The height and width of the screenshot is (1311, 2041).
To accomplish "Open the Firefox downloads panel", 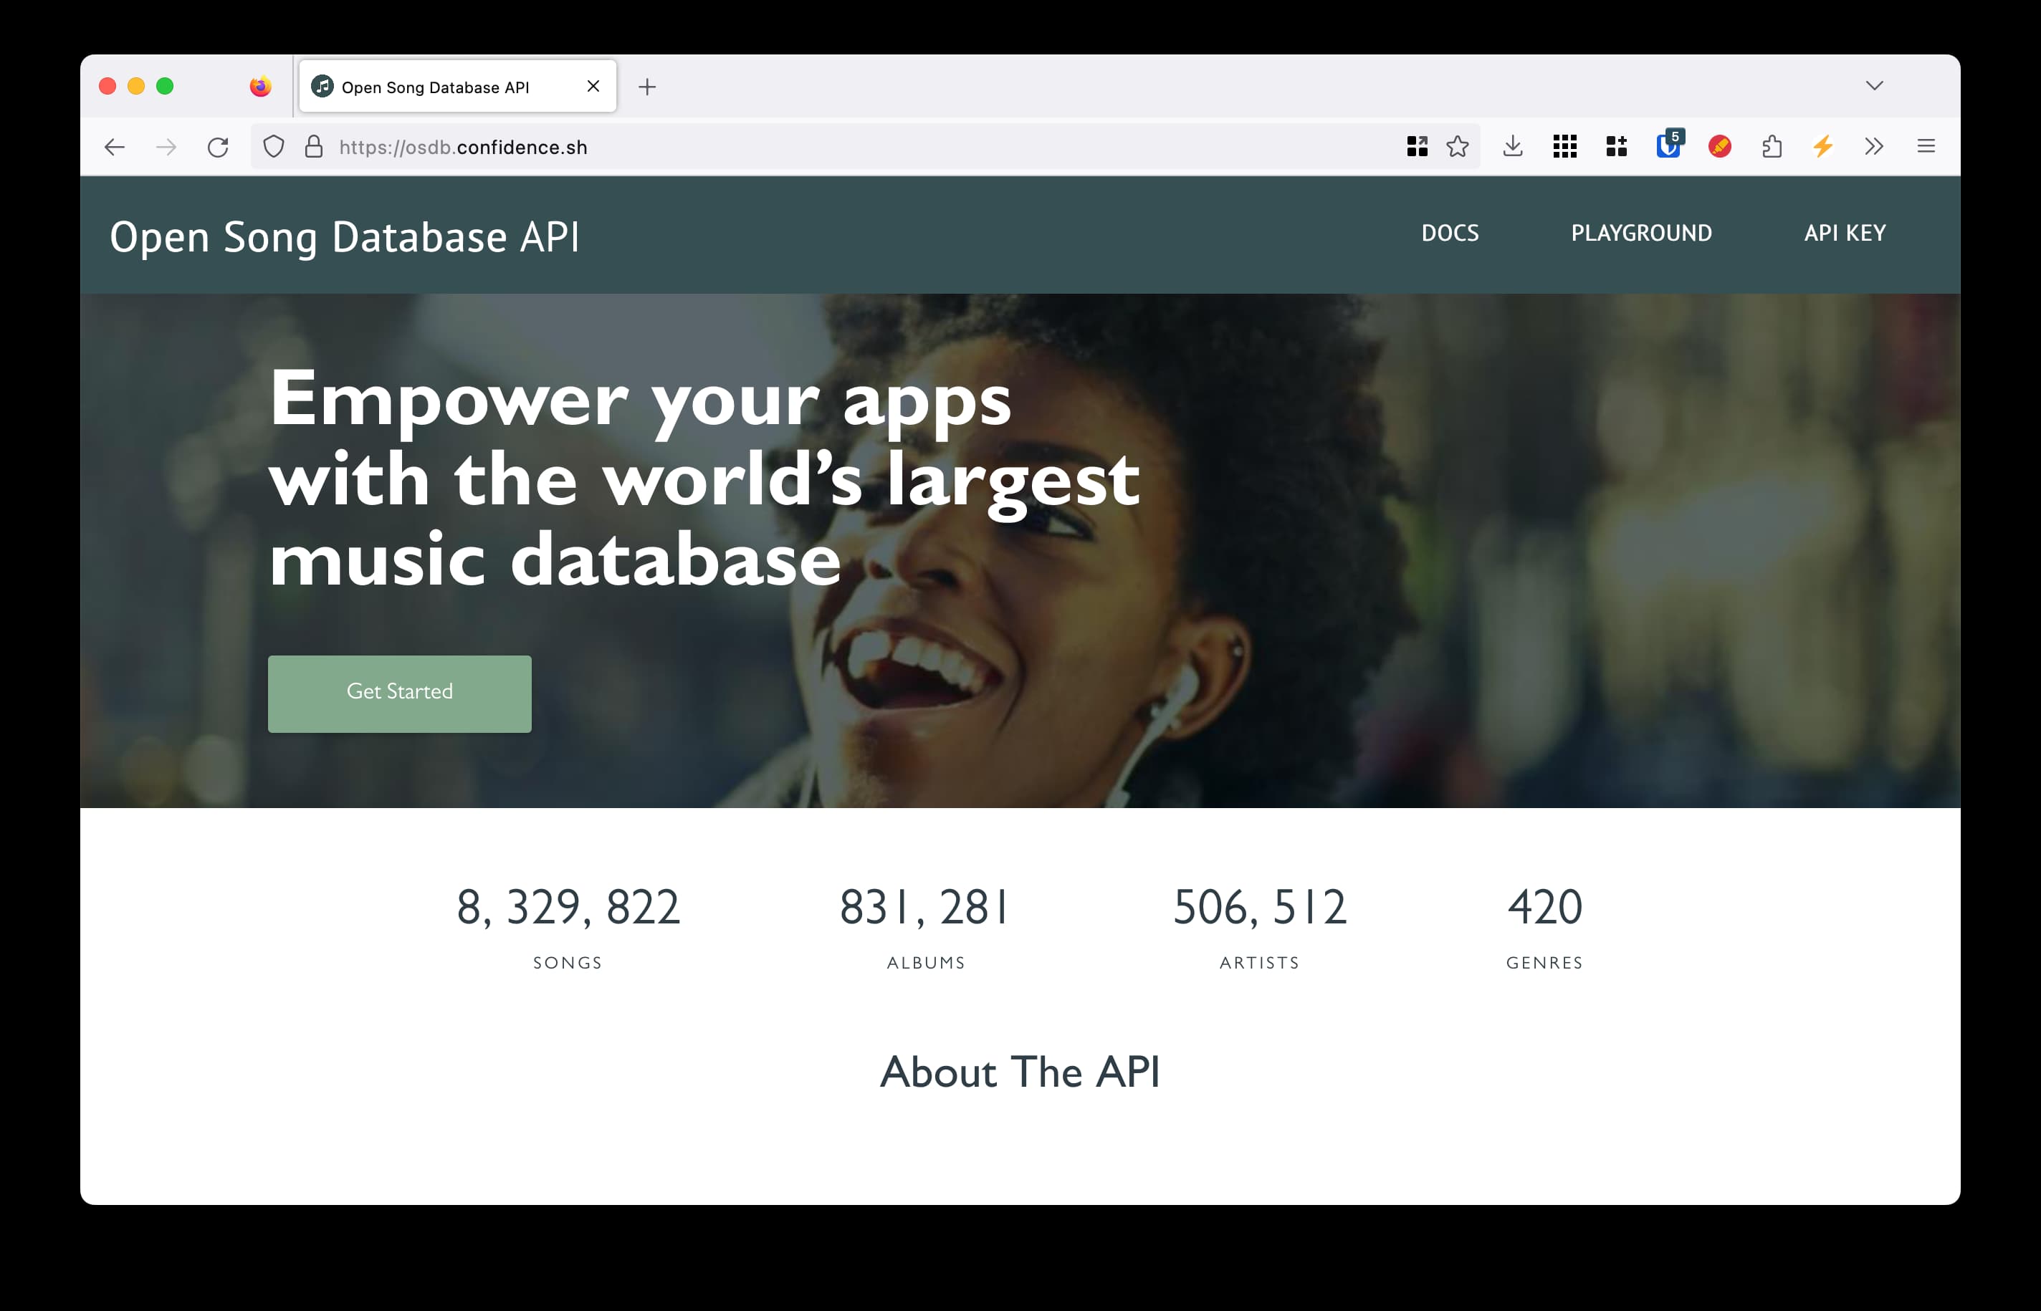I will point(1512,146).
